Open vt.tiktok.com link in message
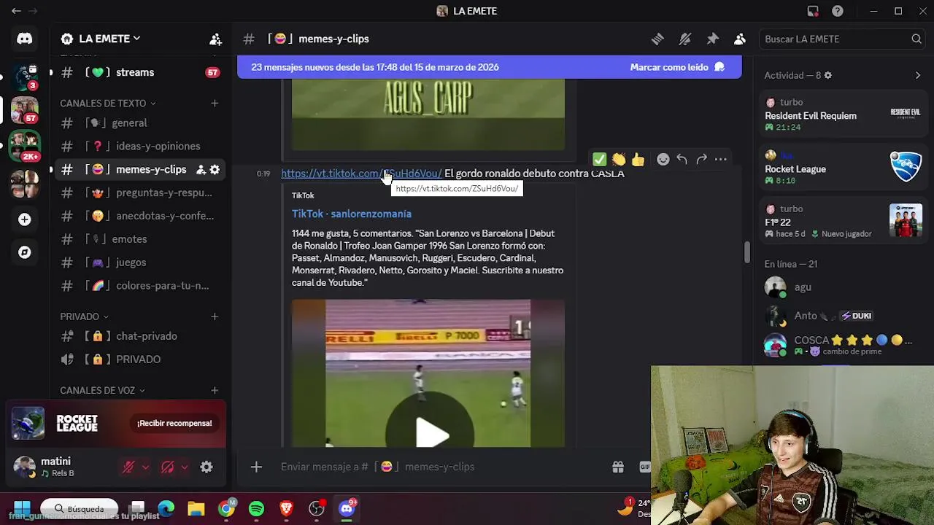This screenshot has height=525, width=934. [x=361, y=174]
